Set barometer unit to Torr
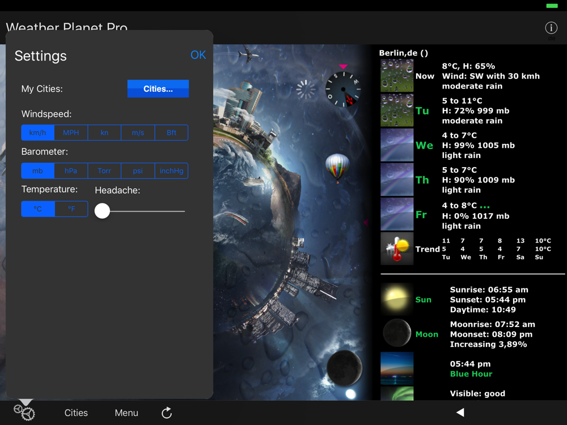The height and width of the screenshot is (425, 567). coord(104,171)
